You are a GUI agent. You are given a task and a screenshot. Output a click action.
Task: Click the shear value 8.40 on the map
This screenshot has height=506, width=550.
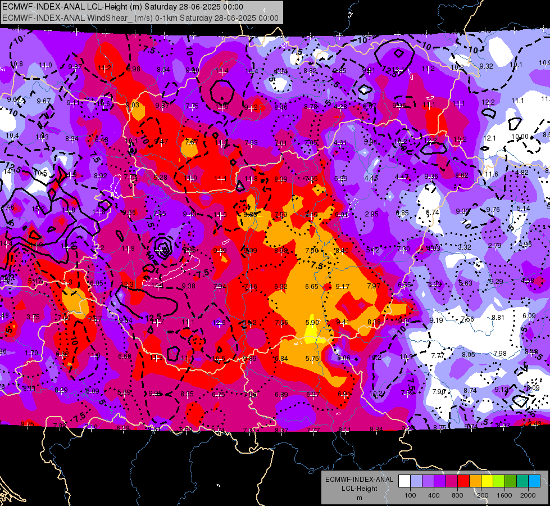coord(342,250)
